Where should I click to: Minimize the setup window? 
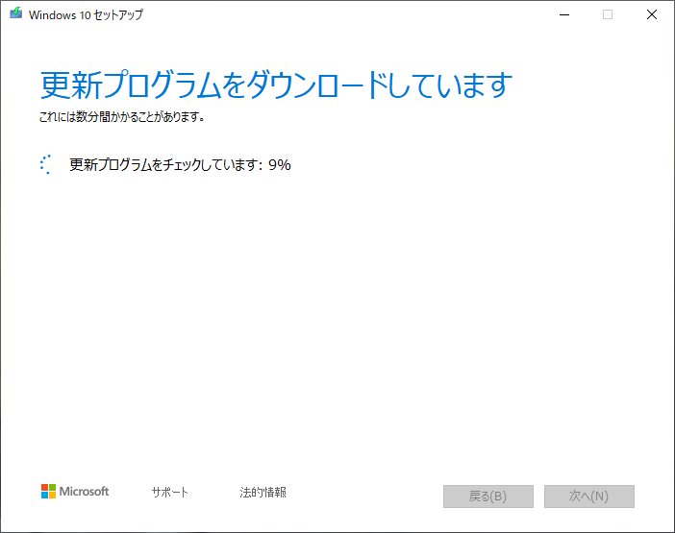click(563, 14)
